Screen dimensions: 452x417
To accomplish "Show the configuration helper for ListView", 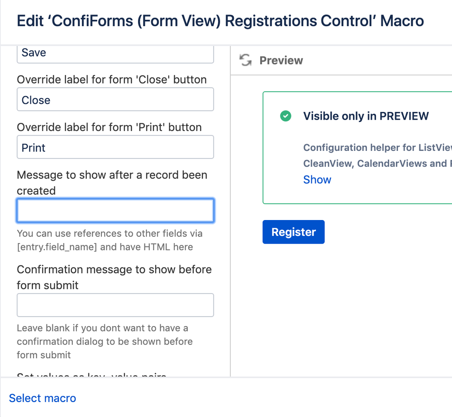I will [x=317, y=179].
